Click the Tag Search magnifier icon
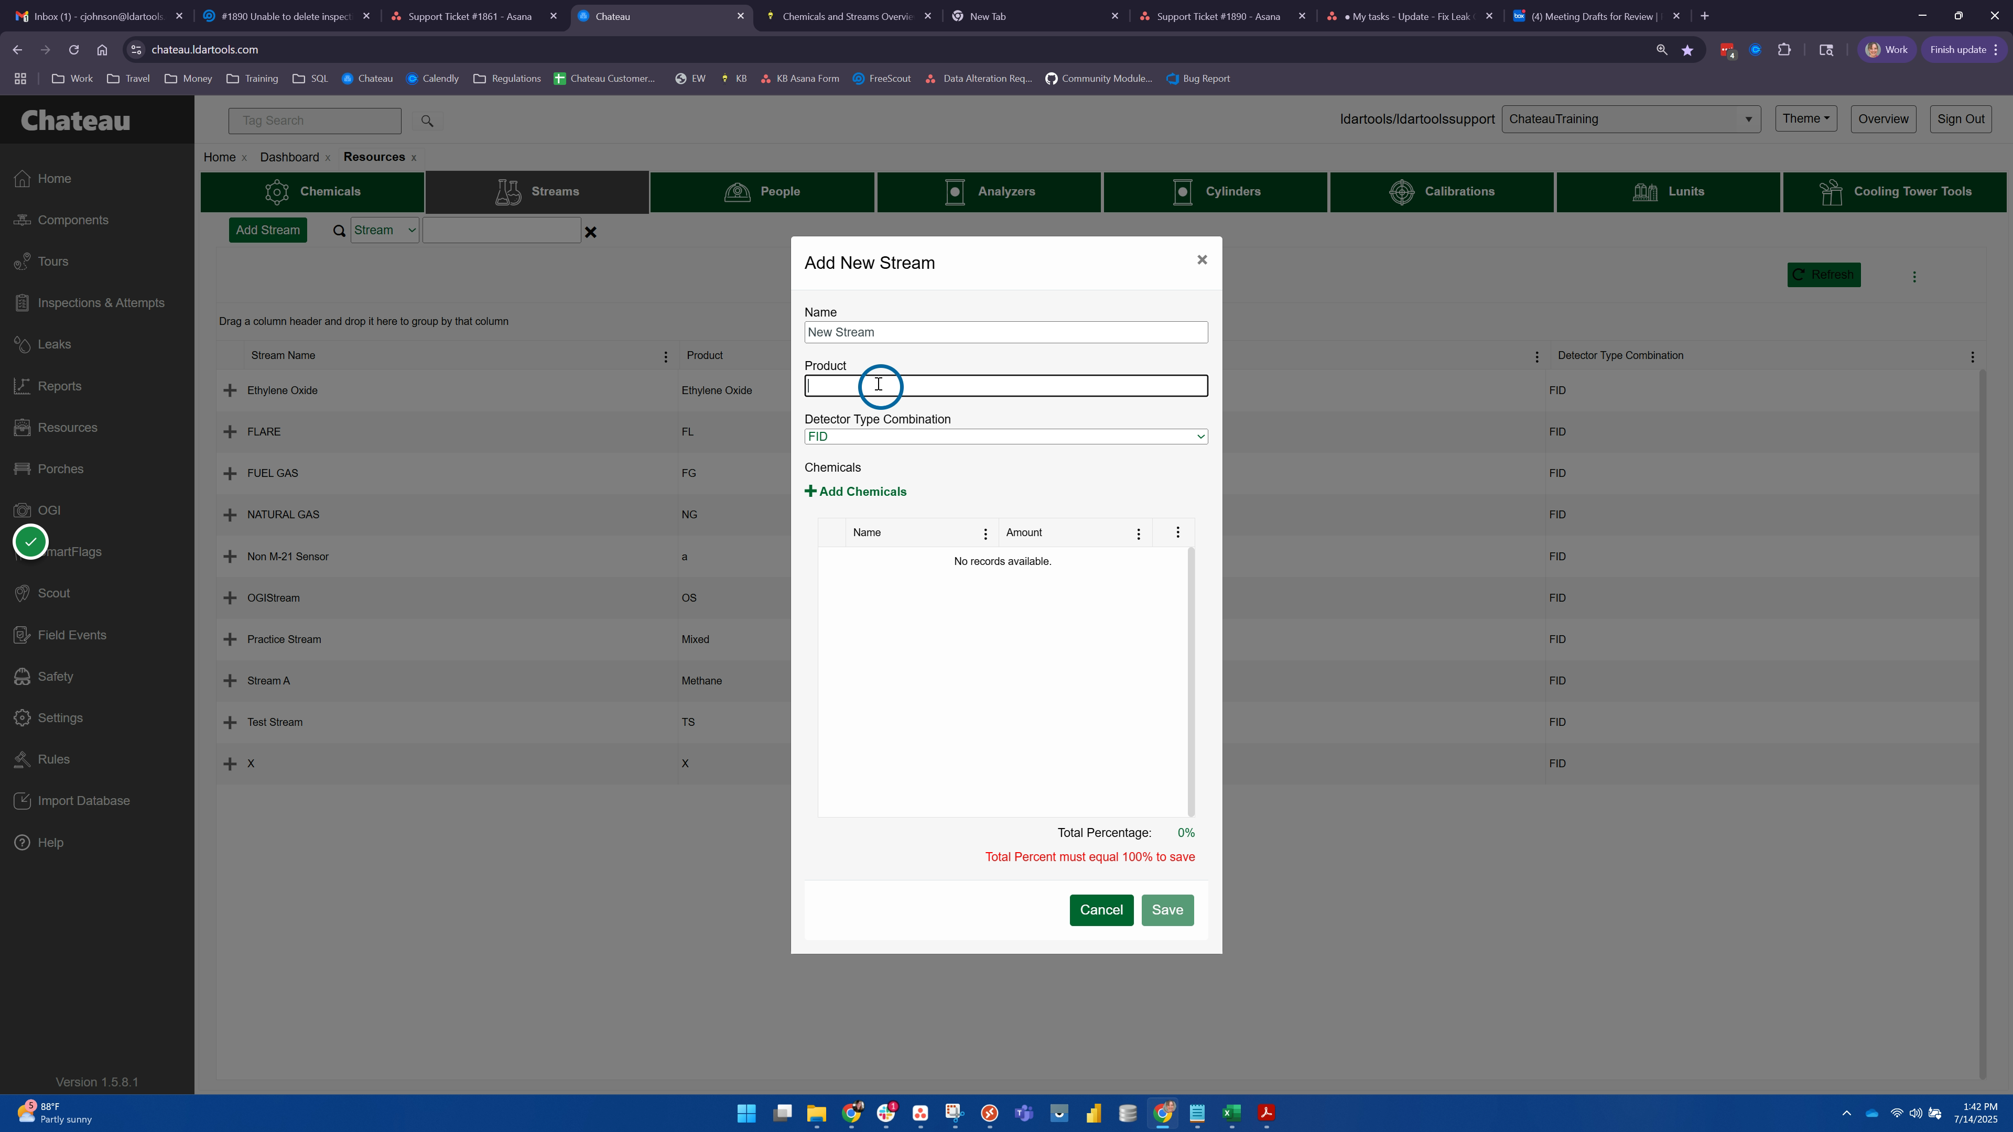Image resolution: width=2013 pixels, height=1132 pixels. (427, 121)
